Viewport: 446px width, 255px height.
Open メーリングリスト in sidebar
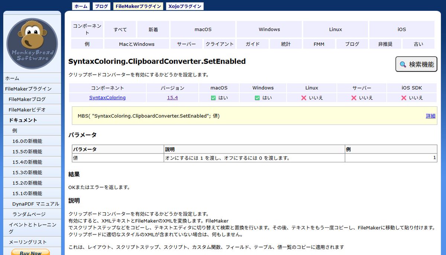click(32, 242)
